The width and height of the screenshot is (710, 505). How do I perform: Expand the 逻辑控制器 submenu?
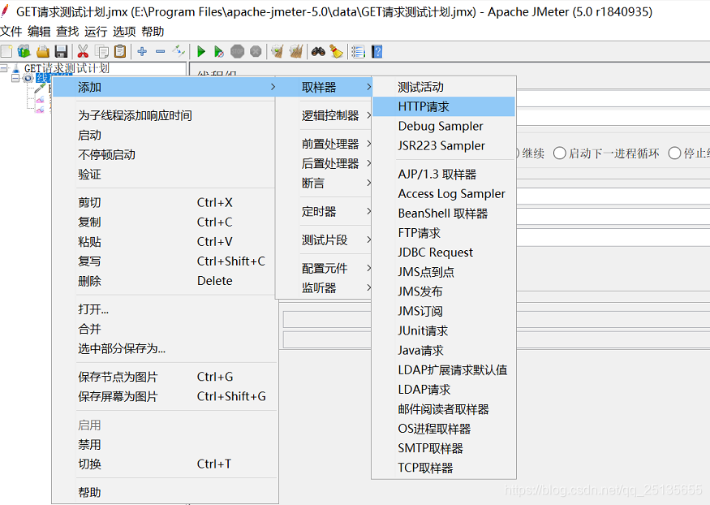330,115
